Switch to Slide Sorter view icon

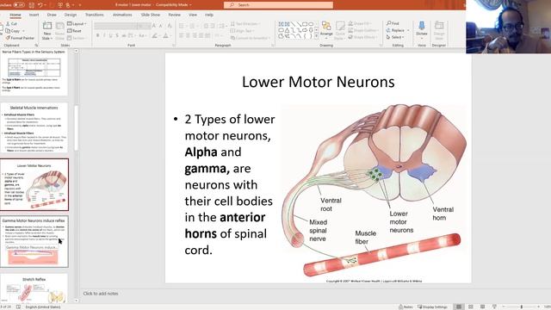point(471,307)
